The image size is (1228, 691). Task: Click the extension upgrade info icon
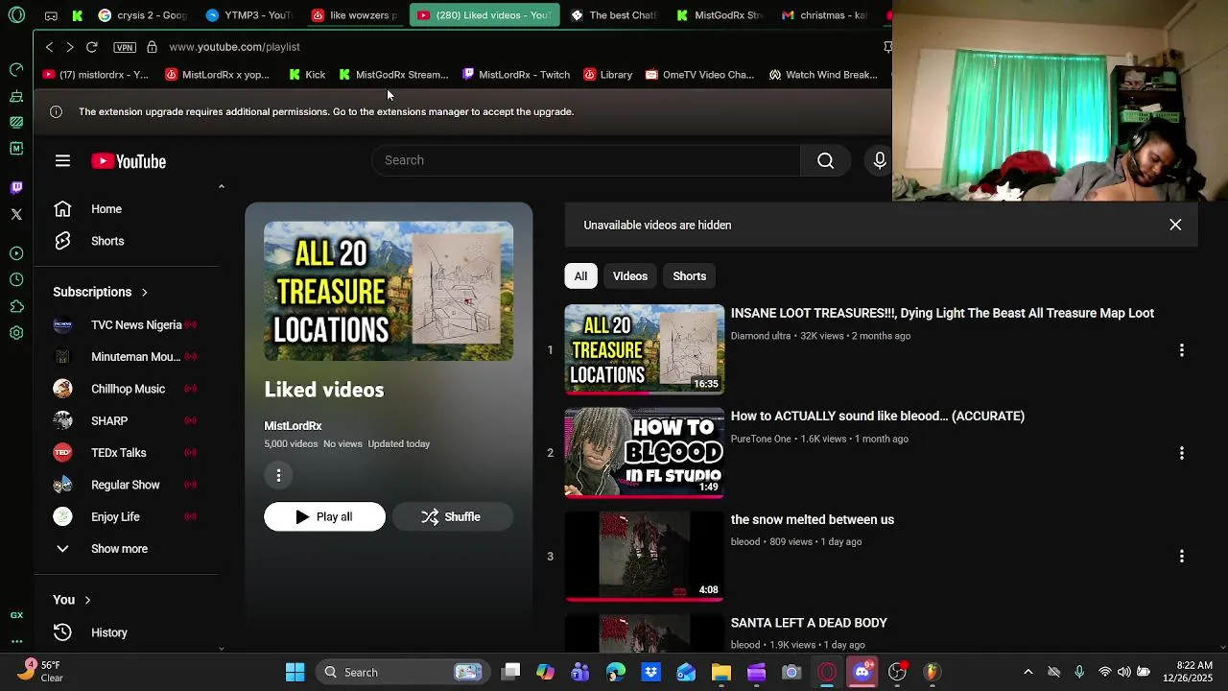click(x=56, y=112)
